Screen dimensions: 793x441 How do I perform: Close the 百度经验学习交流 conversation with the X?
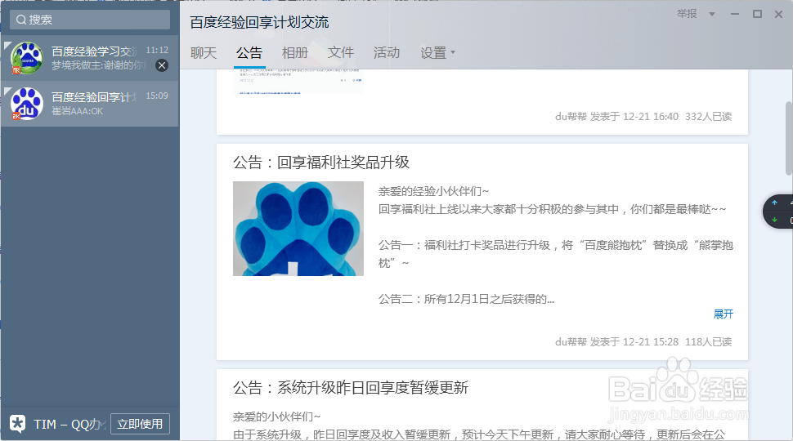click(162, 65)
